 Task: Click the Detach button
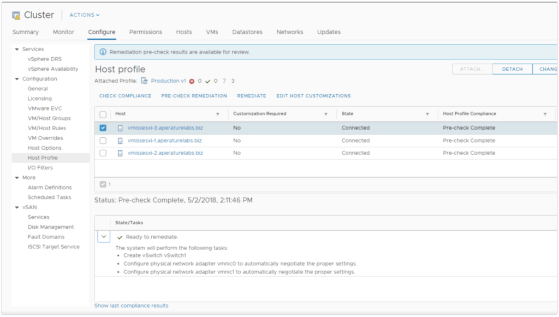tap(512, 69)
